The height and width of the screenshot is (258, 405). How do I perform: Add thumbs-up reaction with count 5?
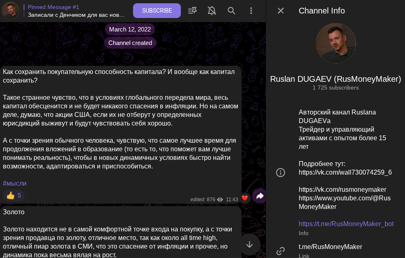pyautogui.click(x=13, y=195)
